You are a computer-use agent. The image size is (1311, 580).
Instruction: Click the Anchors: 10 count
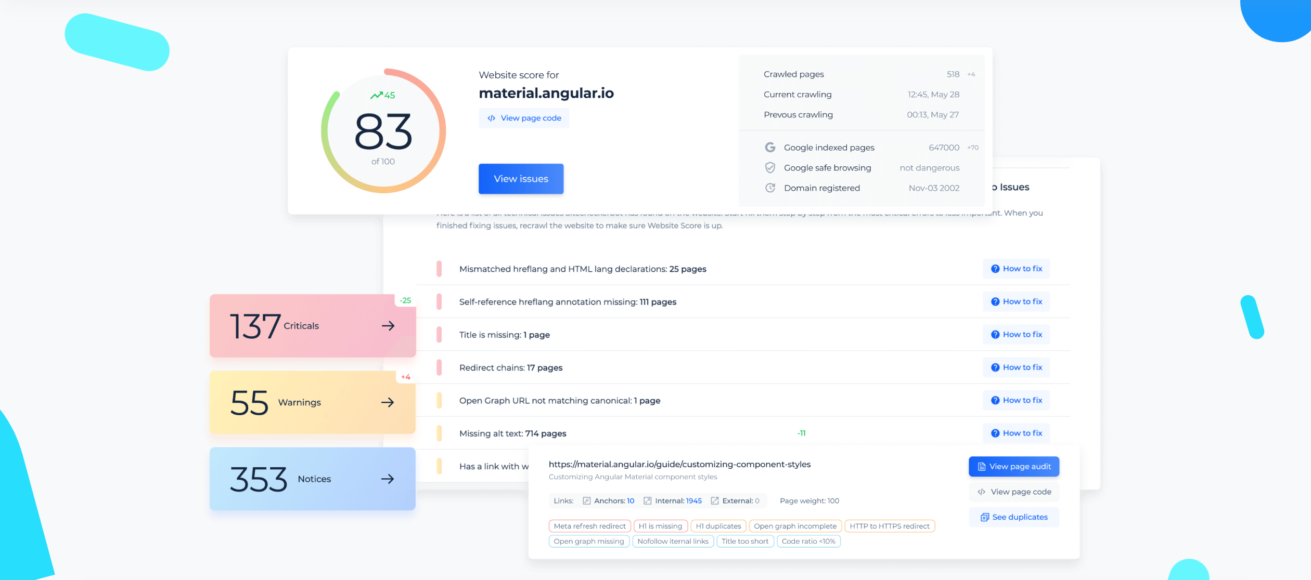pyautogui.click(x=614, y=500)
